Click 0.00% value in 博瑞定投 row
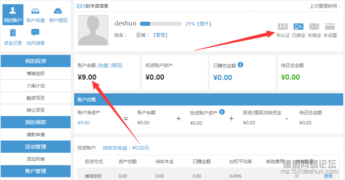The image size is (345, 180). (235, 176)
